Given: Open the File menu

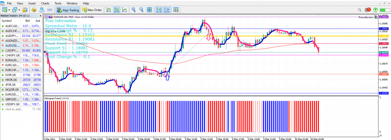Looking at the screenshot, I should click(x=9, y=3).
